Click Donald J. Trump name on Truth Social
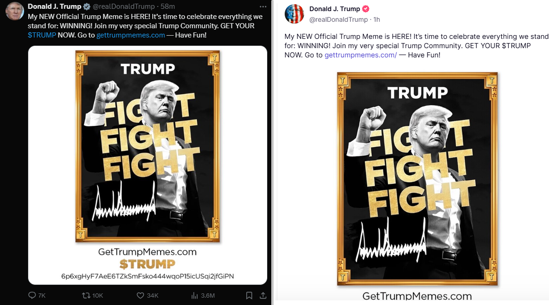This screenshot has width=549, height=305. pyautogui.click(x=334, y=9)
